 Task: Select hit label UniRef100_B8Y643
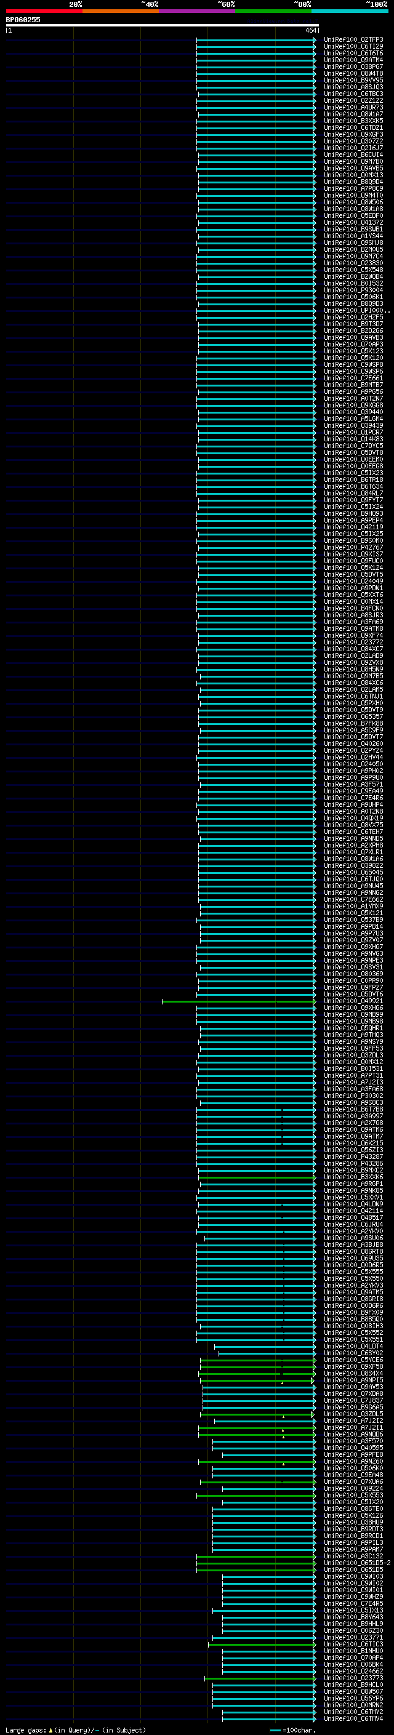[x=353, y=1617]
